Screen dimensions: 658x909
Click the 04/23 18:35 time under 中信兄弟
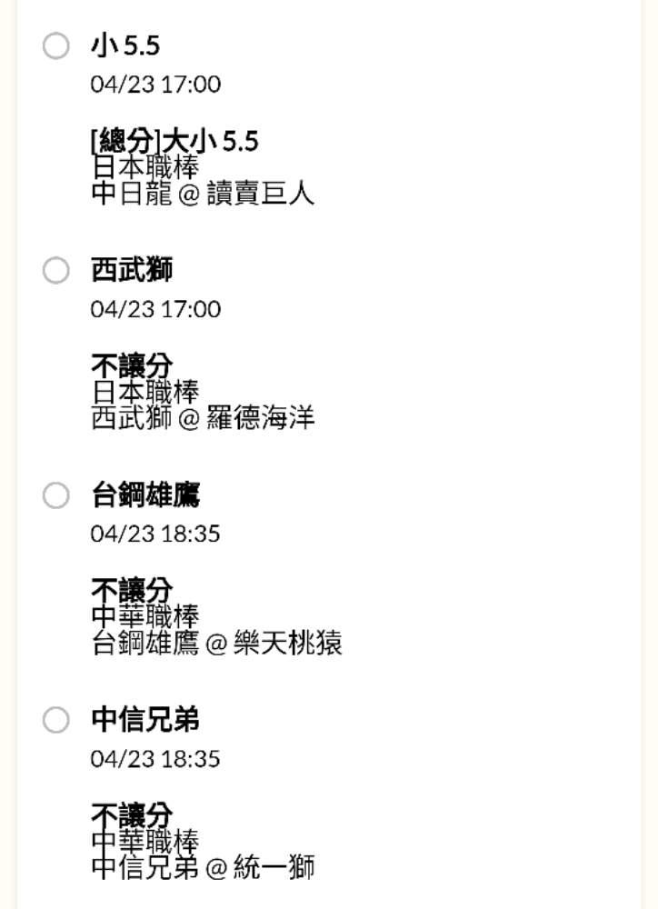coord(155,758)
